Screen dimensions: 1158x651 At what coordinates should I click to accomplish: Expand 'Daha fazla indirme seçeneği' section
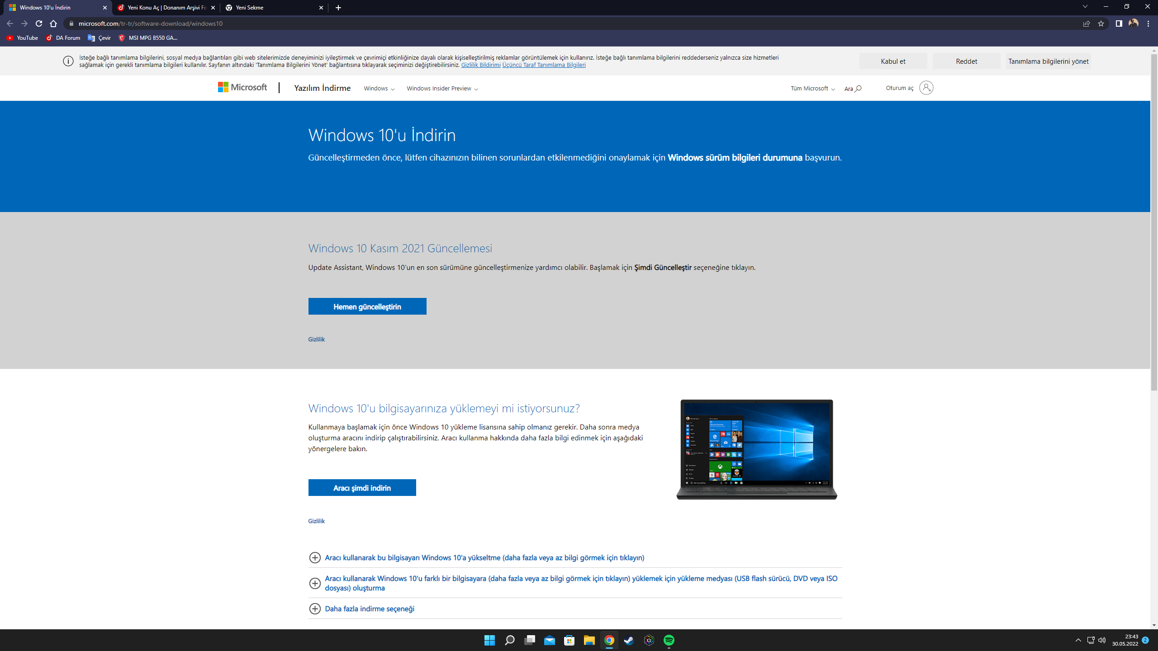click(x=369, y=609)
